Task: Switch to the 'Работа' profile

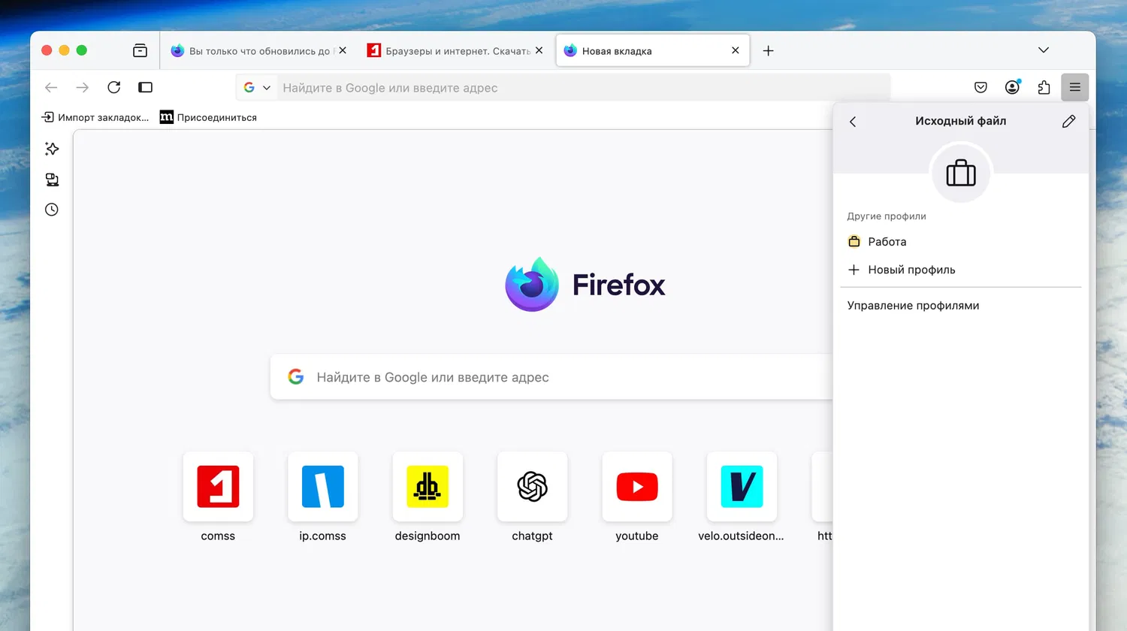Action: tap(961, 242)
